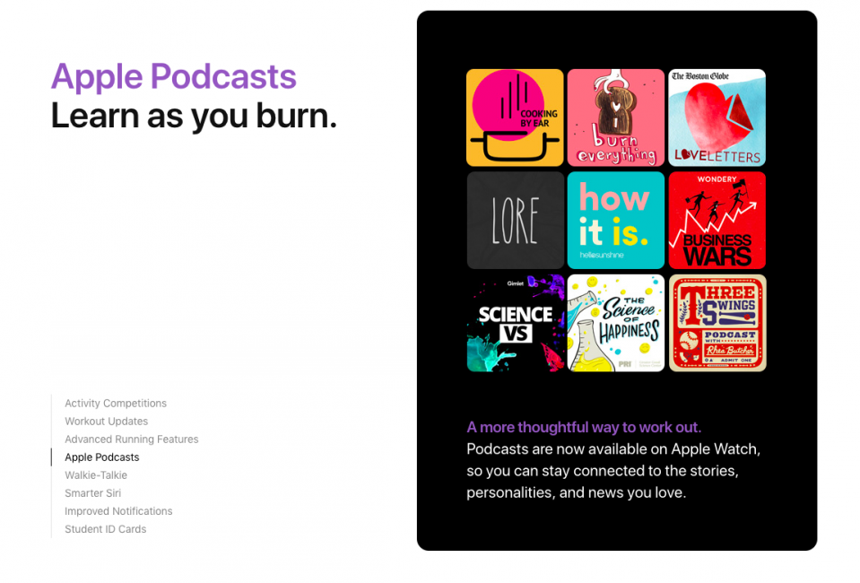Click 'A more thoughtful way to work out.'
This screenshot has height=583, width=860.
(584, 427)
